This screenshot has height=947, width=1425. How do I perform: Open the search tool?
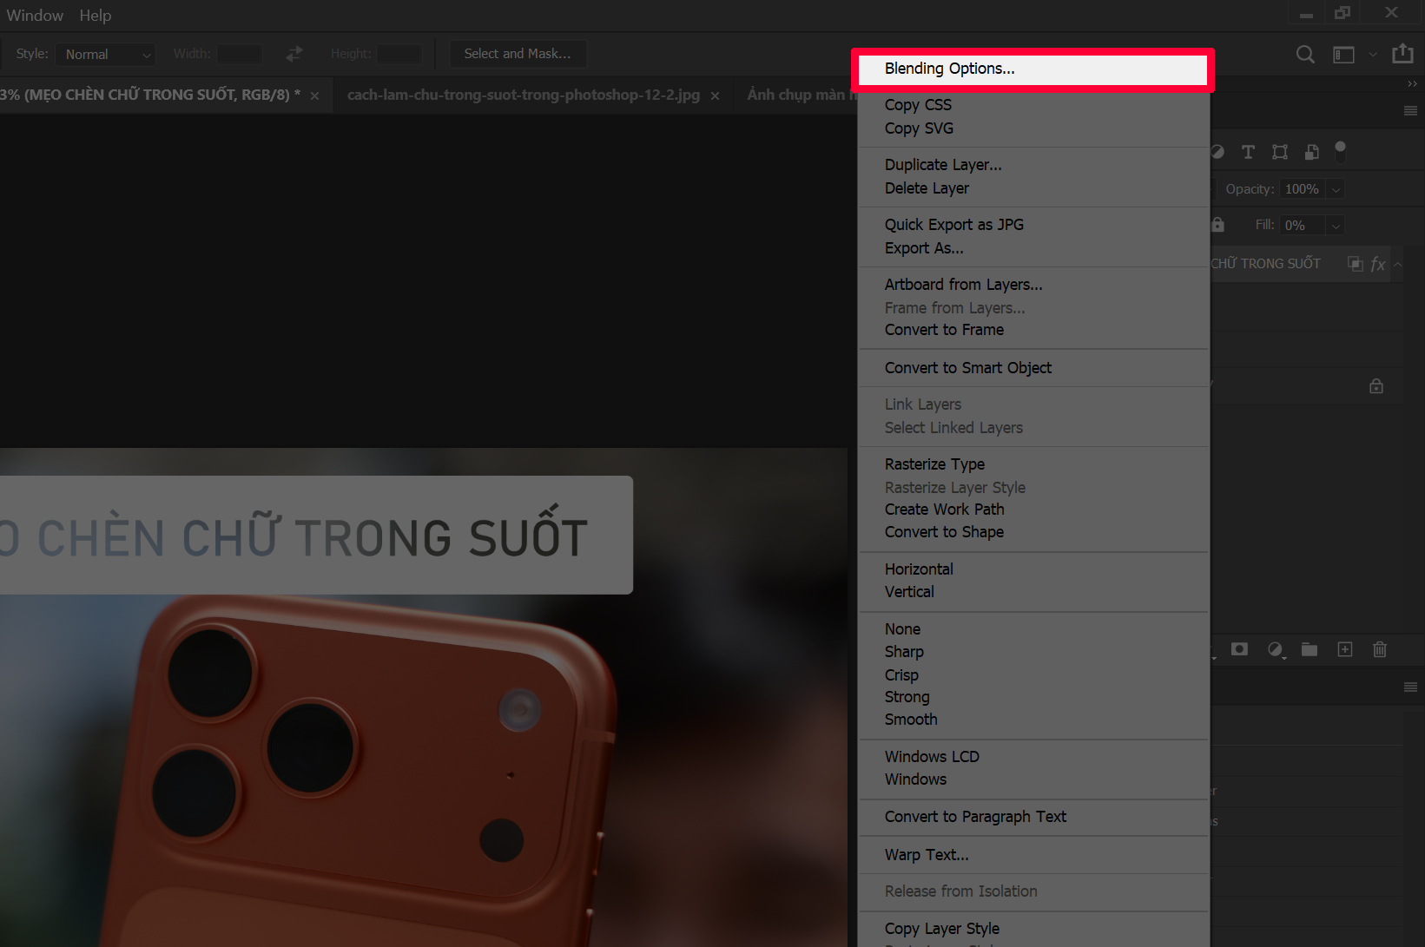(1305, 54)
